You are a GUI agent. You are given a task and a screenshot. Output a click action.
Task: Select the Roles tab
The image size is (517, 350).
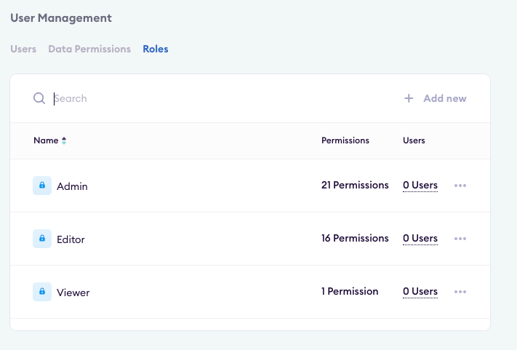(x=156, y=49)
